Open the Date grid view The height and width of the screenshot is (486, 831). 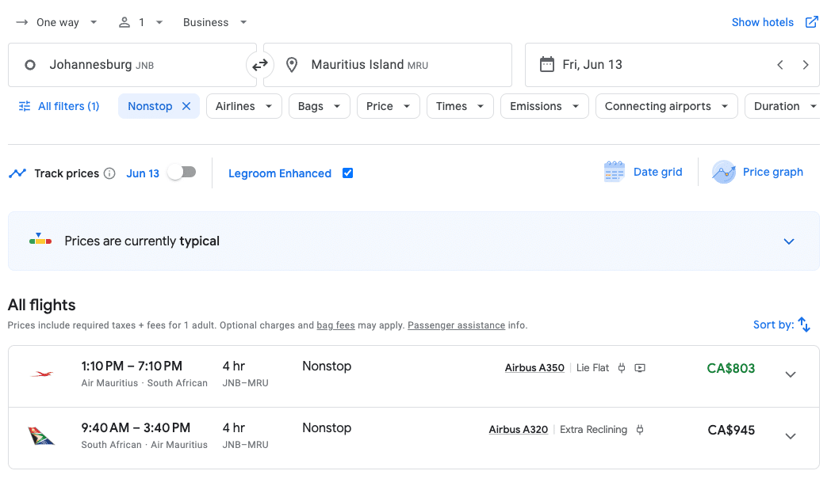tap(643, 172)
